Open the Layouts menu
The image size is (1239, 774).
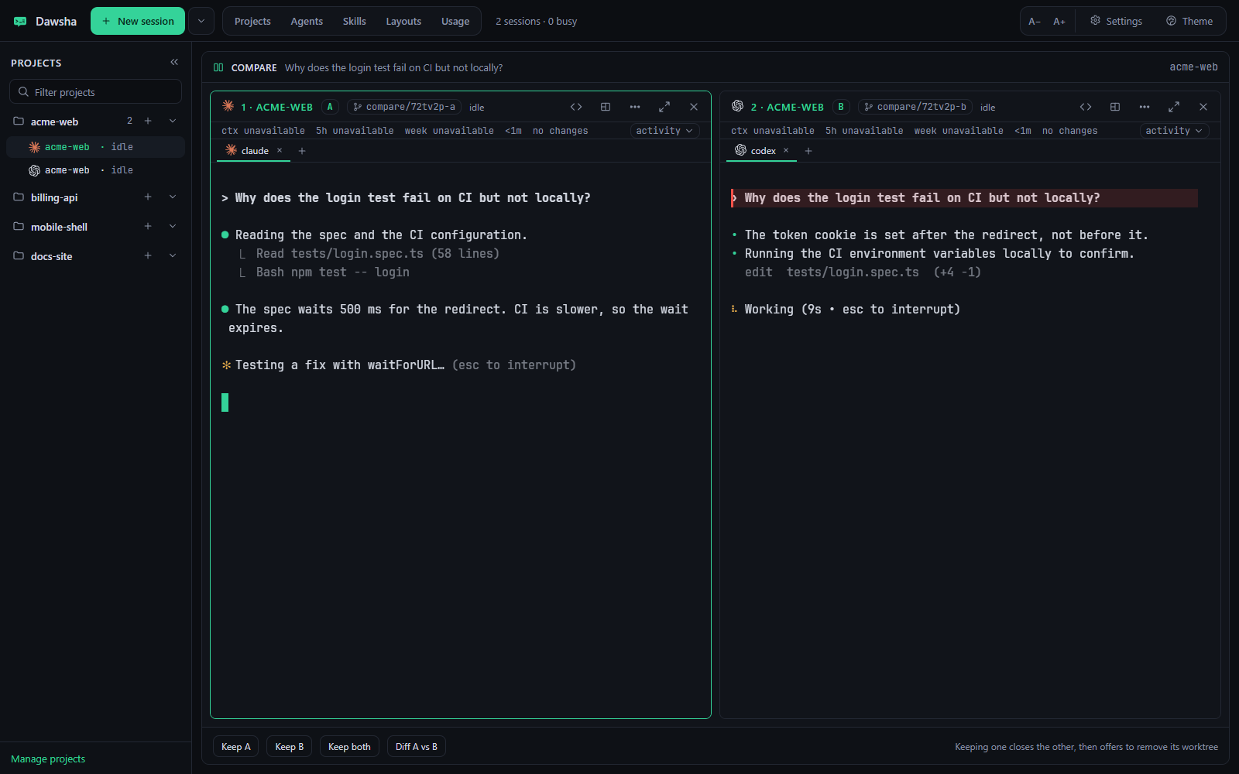[403, 21]
